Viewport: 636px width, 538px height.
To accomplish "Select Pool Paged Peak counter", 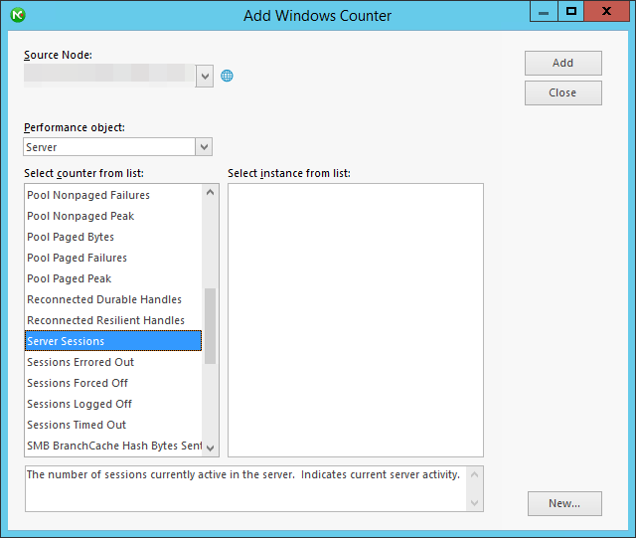I will (113, 278).
